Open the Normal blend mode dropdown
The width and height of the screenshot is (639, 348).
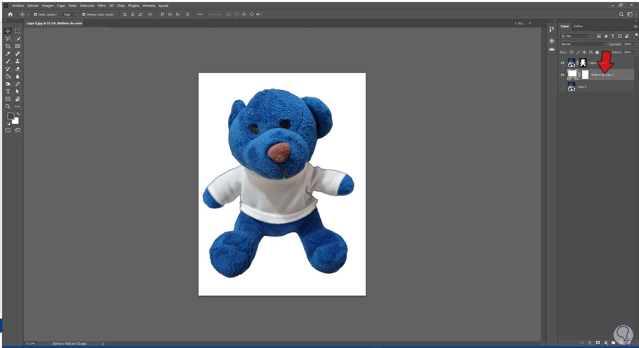583,44
